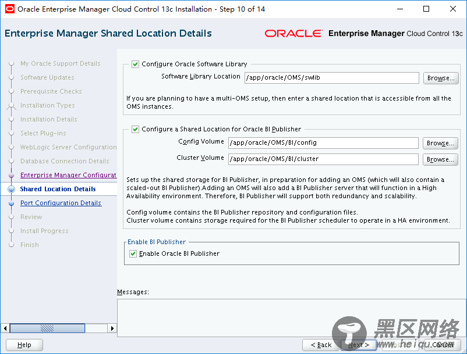The height and width of the screenshot is (354, 467).
Task: Open the Help button
Action: click(24, 345)
